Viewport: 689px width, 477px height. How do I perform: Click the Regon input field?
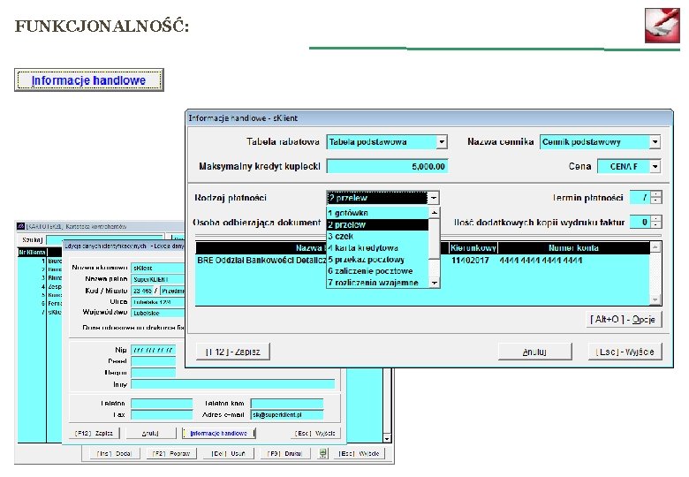pyautogui.click(x=154, y=373)
